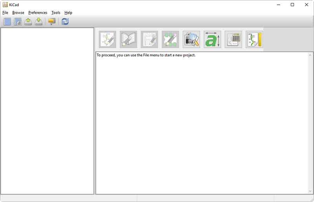This screenshot has height=202, width=314.
Task: Launch the PCB Layout Editor
Action: (x=150, y=40)
